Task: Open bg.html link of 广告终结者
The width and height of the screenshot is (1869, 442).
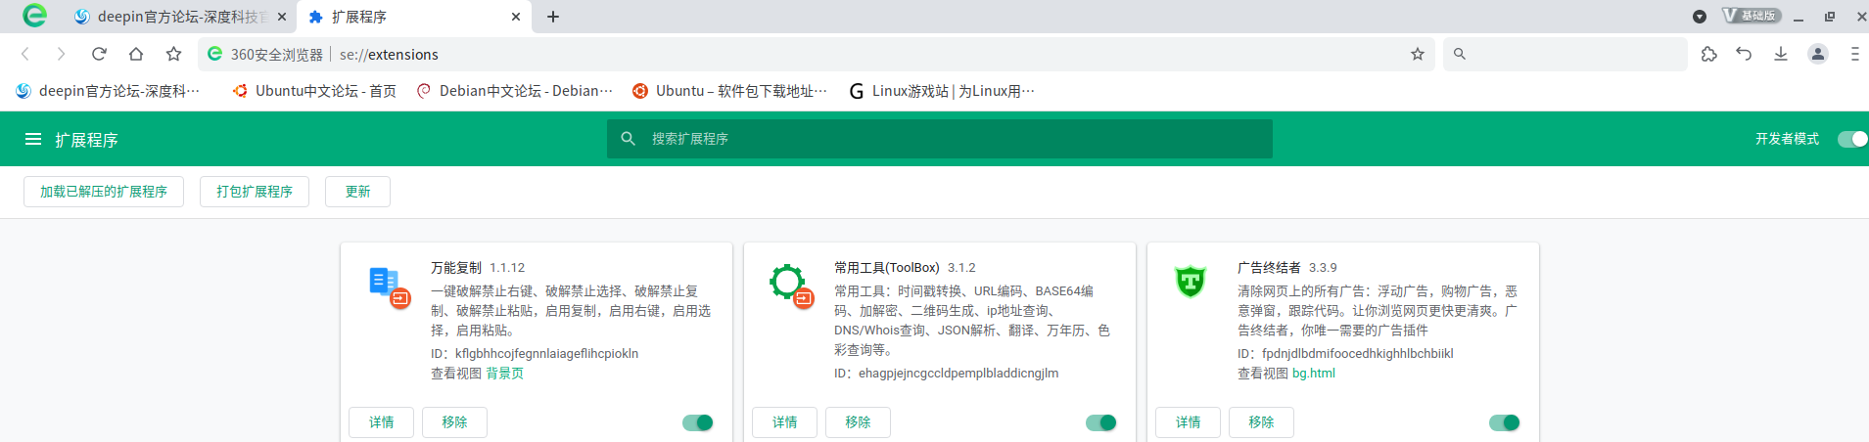Action: pos(1314,374)
